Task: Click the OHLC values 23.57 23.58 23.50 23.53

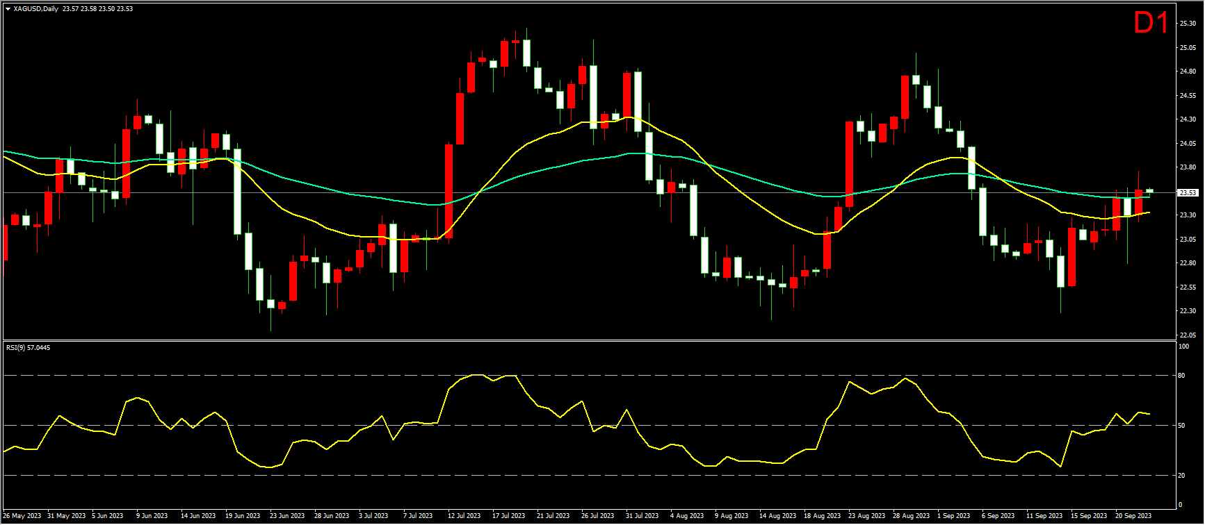Action: tap(97, 8)
